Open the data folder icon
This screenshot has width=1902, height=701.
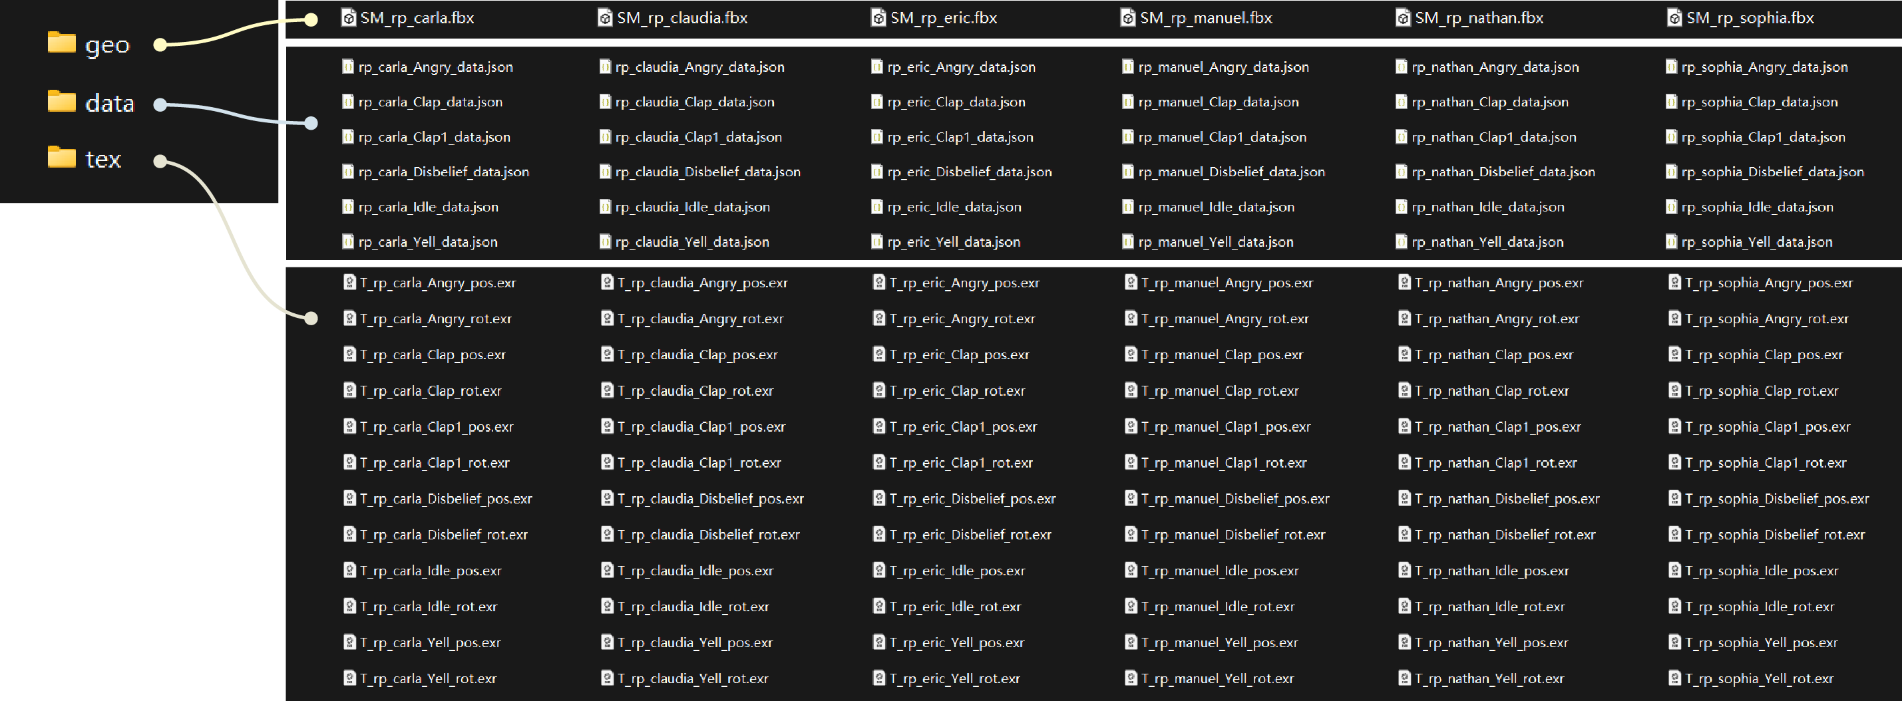point(62,101)
